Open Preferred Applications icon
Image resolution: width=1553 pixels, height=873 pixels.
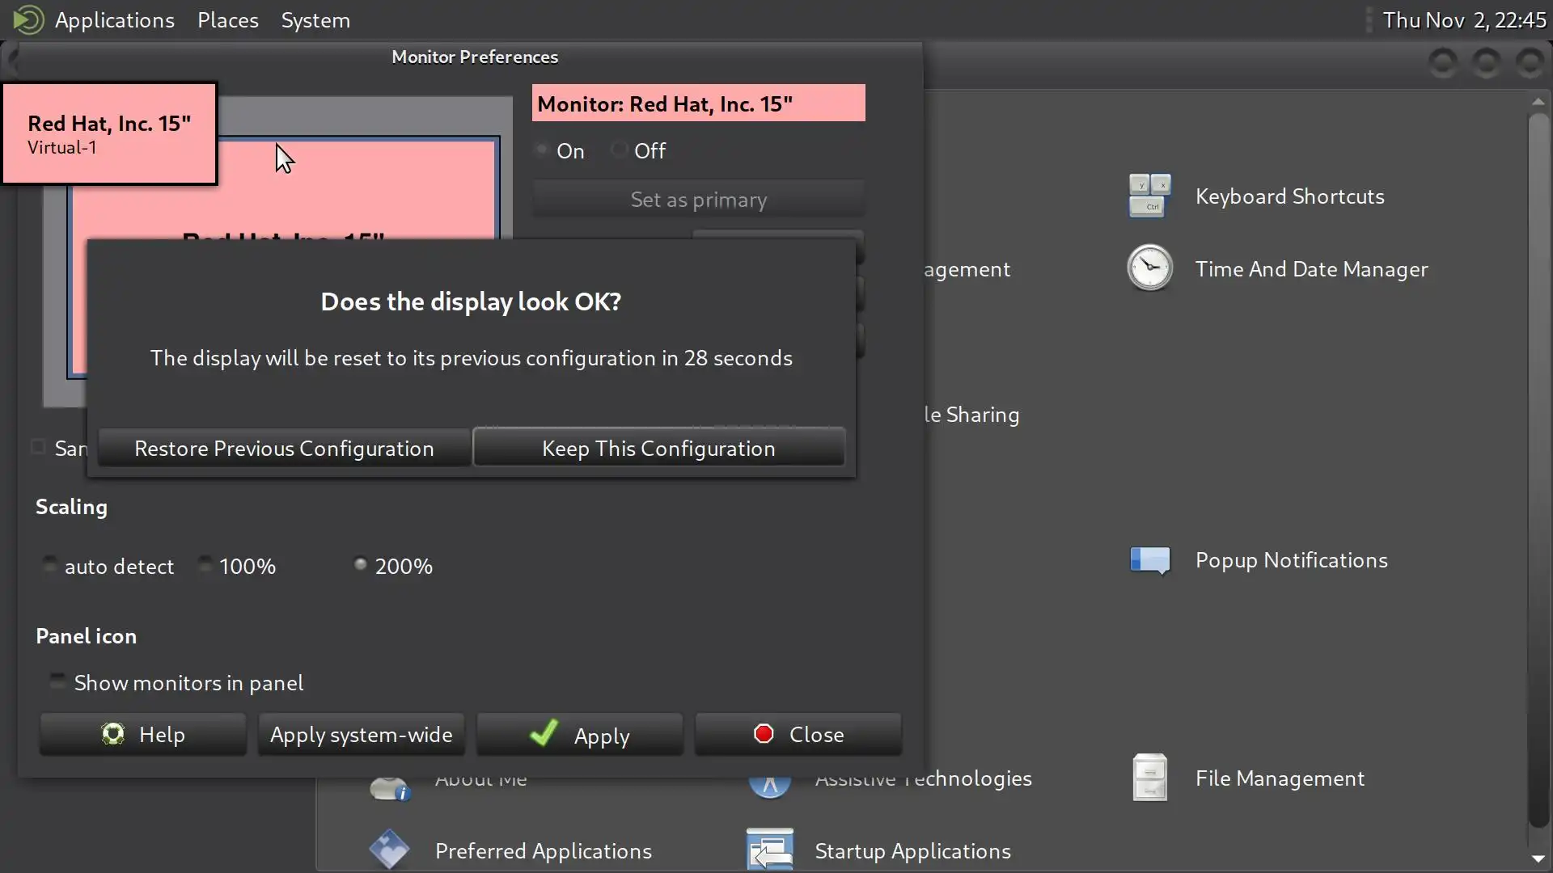389,850
